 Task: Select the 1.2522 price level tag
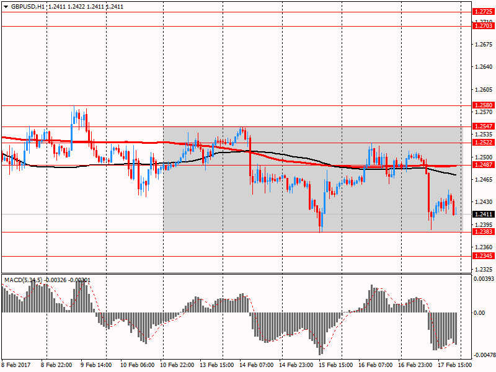(483, 142)
